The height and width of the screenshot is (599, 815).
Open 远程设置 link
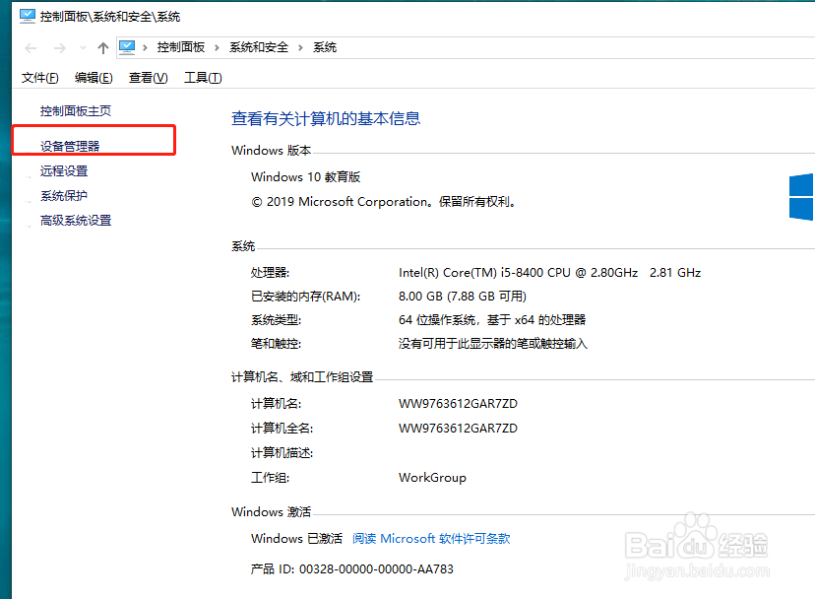pos(64,170)
